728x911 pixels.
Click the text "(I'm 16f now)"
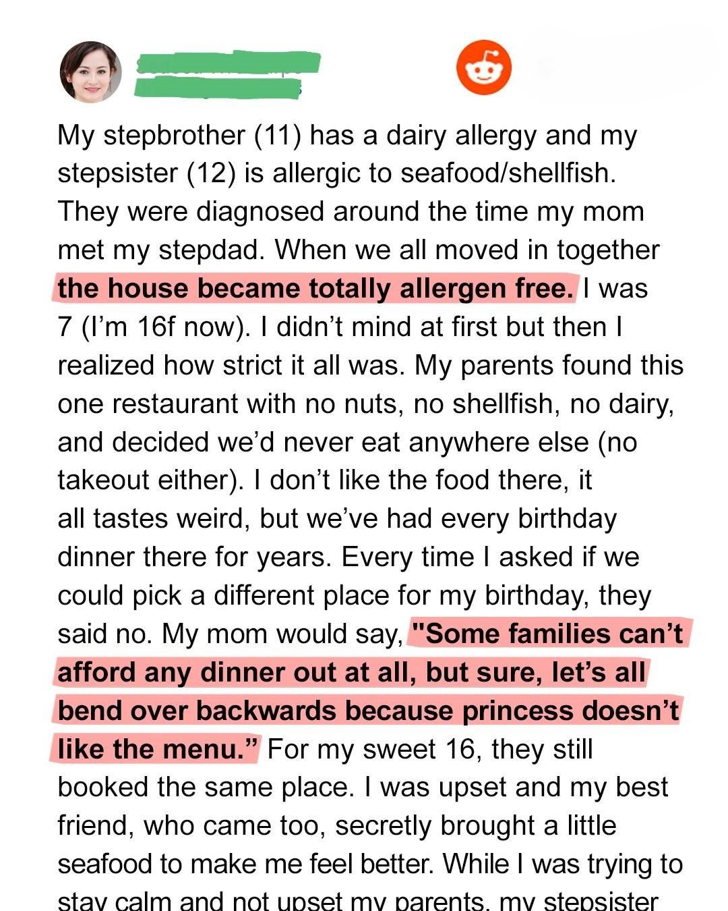click(x=161, y=327)
